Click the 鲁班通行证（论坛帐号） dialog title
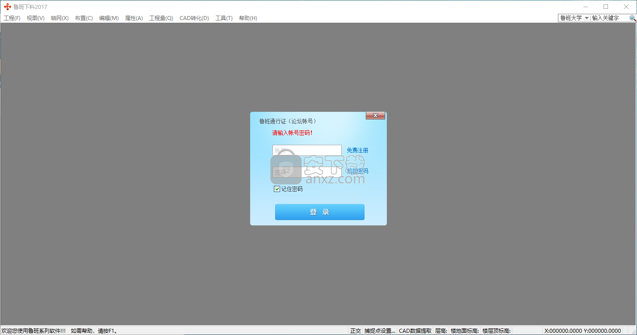This screenshot has height=335, width=637. point(288,121)
